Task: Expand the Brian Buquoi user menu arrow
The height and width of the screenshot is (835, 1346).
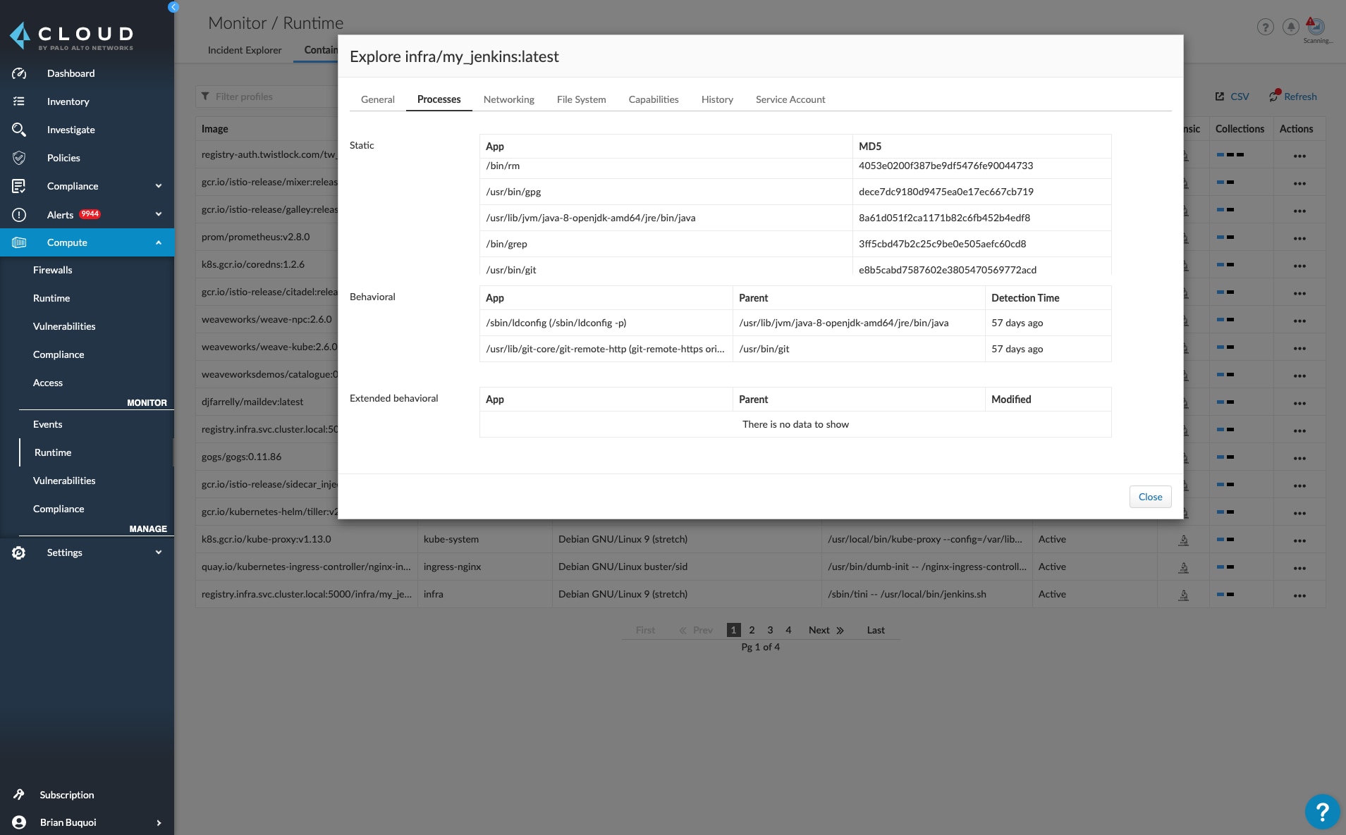Action: (159, 822)
